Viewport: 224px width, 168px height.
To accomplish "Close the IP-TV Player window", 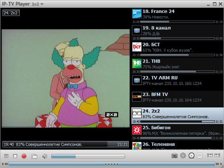I will [220, 4].
